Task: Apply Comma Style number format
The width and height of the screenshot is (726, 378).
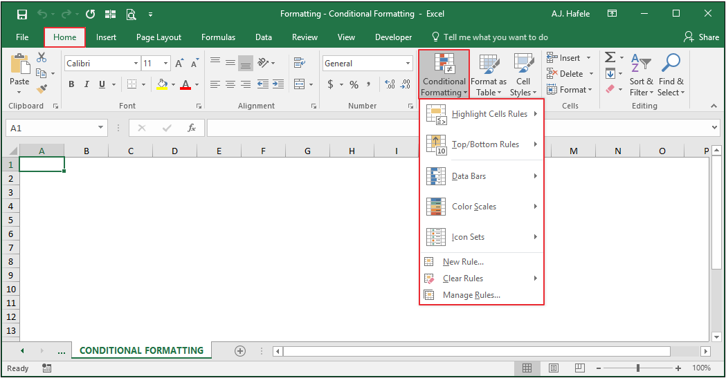Action: (369, 84)
